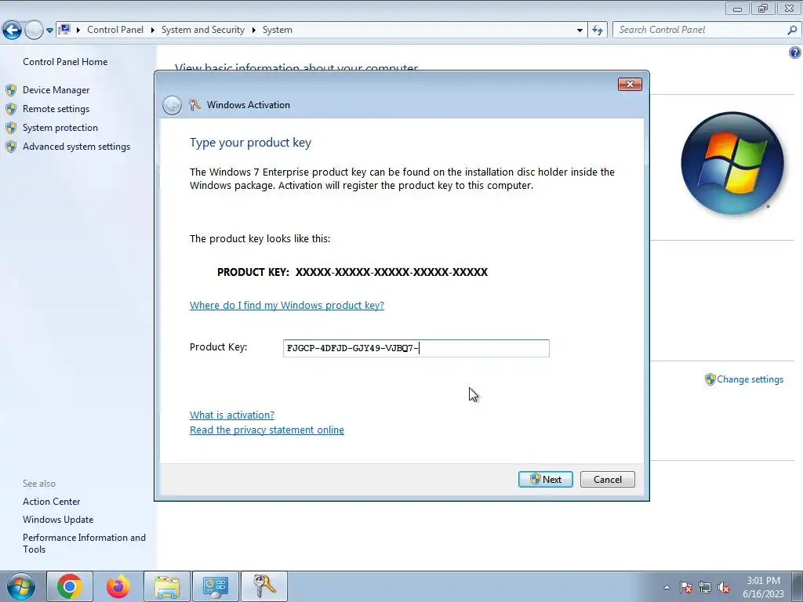Click the muted volume tray icon
This screenshot has width=803, height=602.
(x=724, y=587)
